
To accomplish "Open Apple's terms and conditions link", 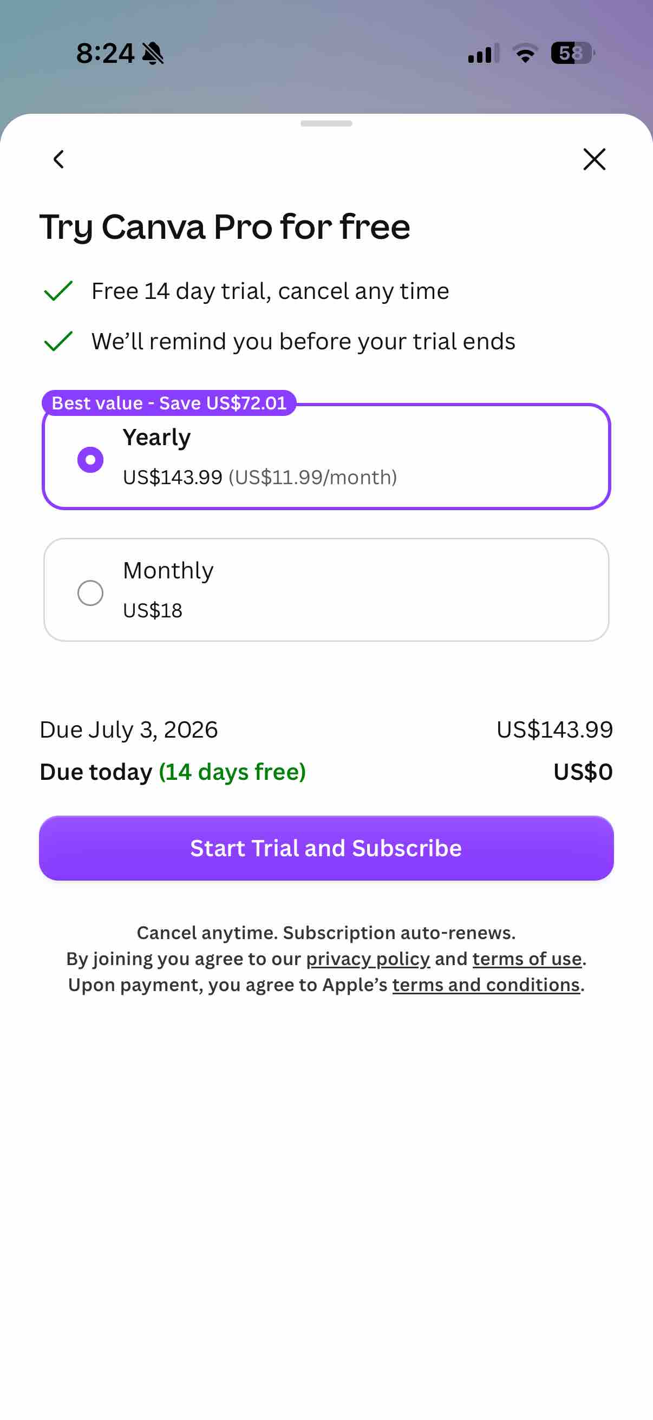I will pos(486,985).
